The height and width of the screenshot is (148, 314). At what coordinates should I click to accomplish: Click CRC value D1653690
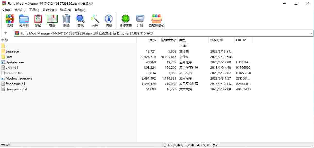(243, 73)
